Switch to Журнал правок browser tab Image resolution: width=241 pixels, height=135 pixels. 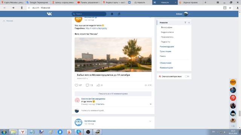coord(190,3)
